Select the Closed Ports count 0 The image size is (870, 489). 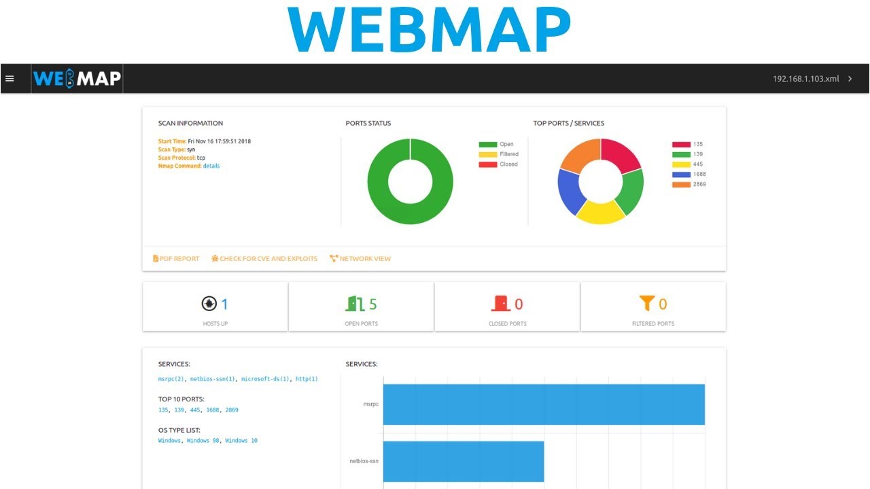coord(519,304)
